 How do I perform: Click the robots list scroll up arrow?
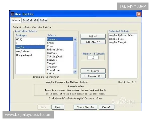click(75, 39)
